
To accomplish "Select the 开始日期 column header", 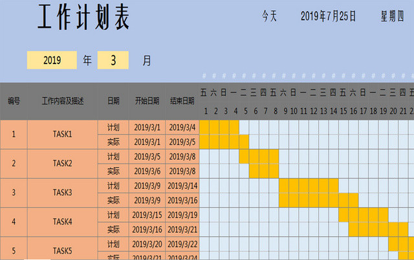I will 147,101.
